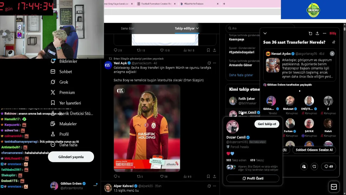346x195 pixels.
Task: Open the #Epsteindosyalari trending topic
Action: (242, 52)
